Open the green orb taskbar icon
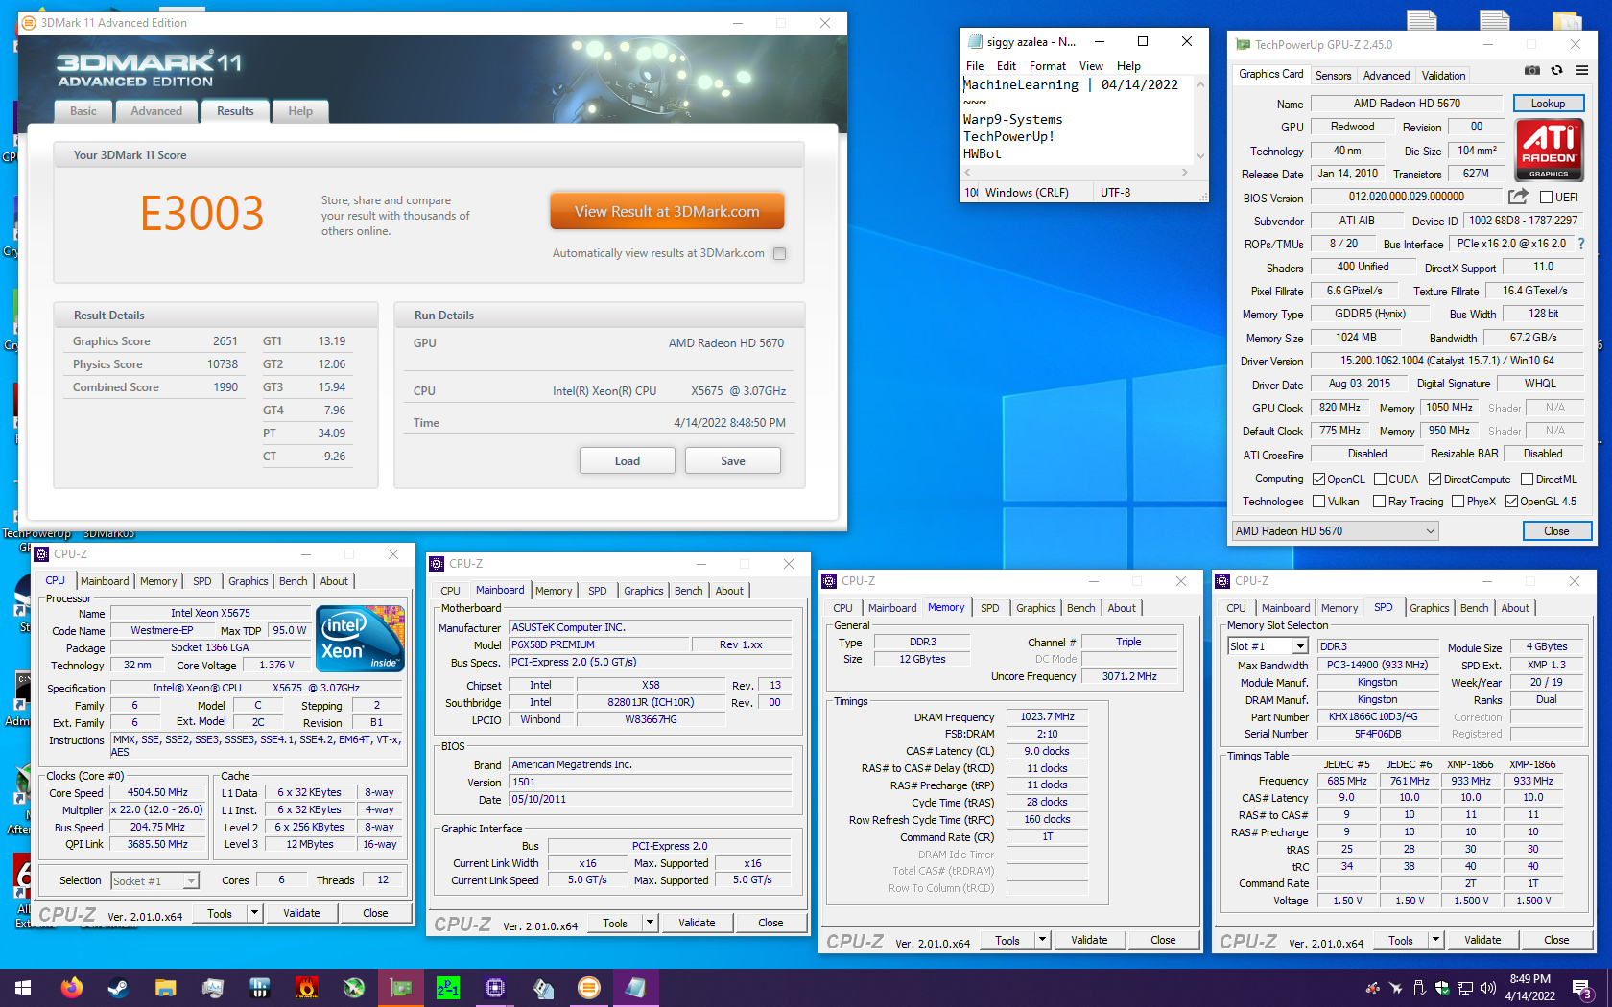Image resolution: width=1612 pixels, height=1007 pixels. click(353, 988)
